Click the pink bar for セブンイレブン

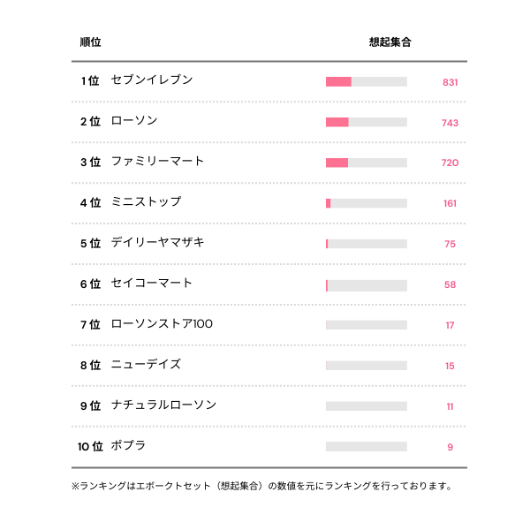pyautogui.click(x=338, y=82)
